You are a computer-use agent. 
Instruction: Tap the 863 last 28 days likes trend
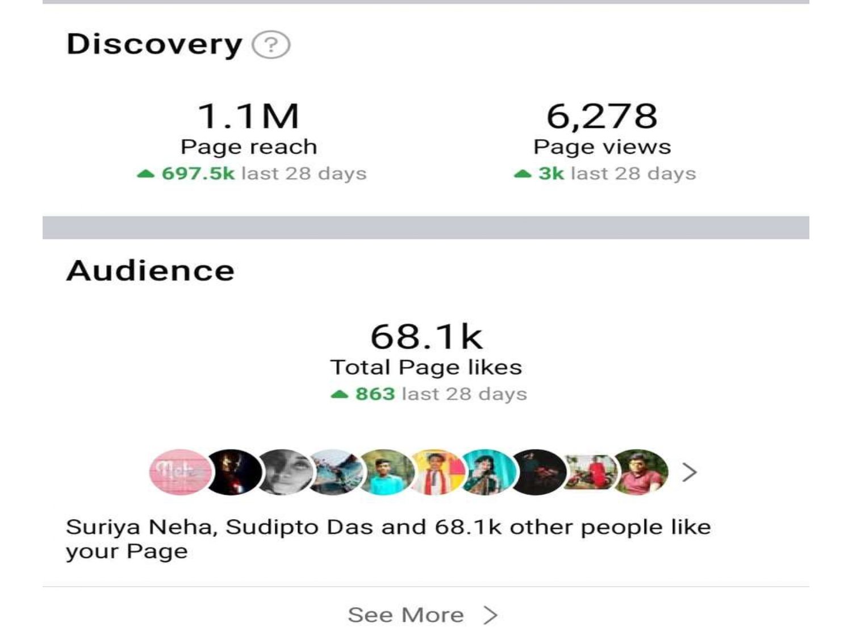429,394
